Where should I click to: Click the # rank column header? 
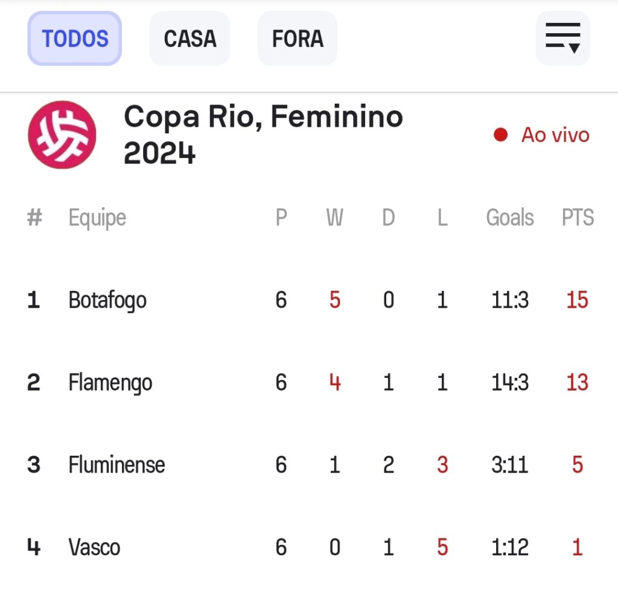click(34, 217)
